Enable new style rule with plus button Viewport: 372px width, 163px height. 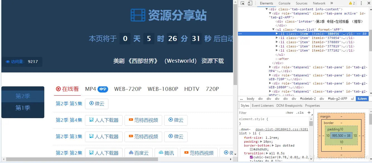click(309, 113)
